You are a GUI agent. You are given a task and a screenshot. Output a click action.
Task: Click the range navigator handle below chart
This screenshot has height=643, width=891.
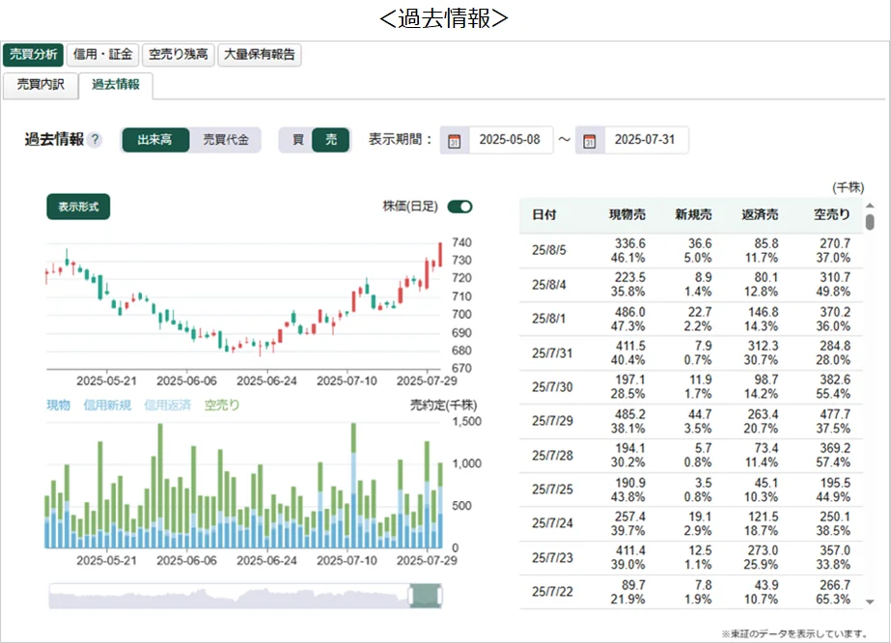(426, 596)
